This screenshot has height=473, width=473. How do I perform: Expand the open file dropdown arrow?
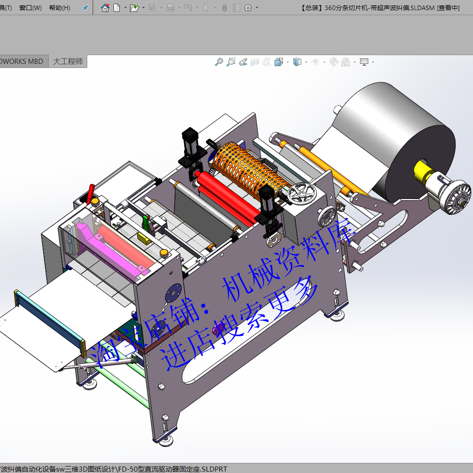click(143, 7)
